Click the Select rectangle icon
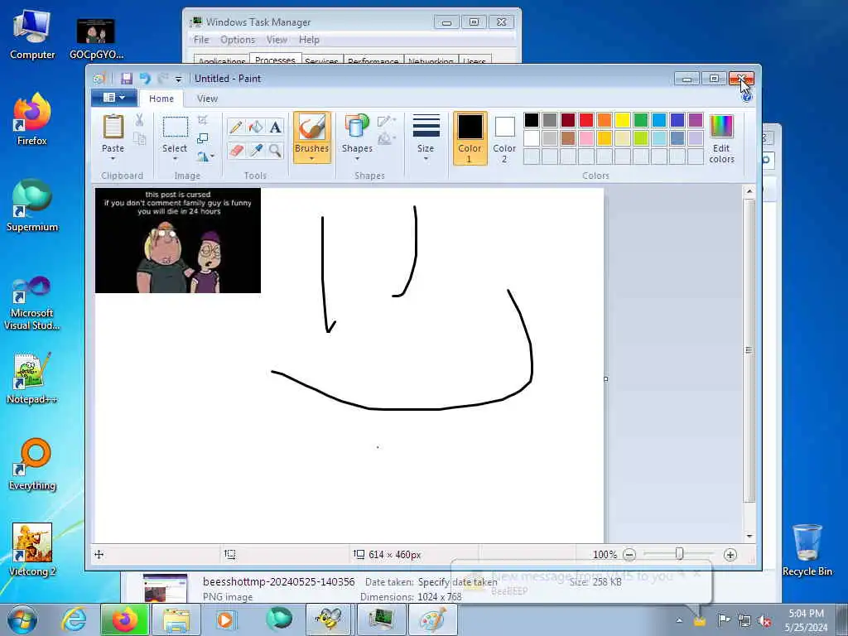 tap(176, 128)
